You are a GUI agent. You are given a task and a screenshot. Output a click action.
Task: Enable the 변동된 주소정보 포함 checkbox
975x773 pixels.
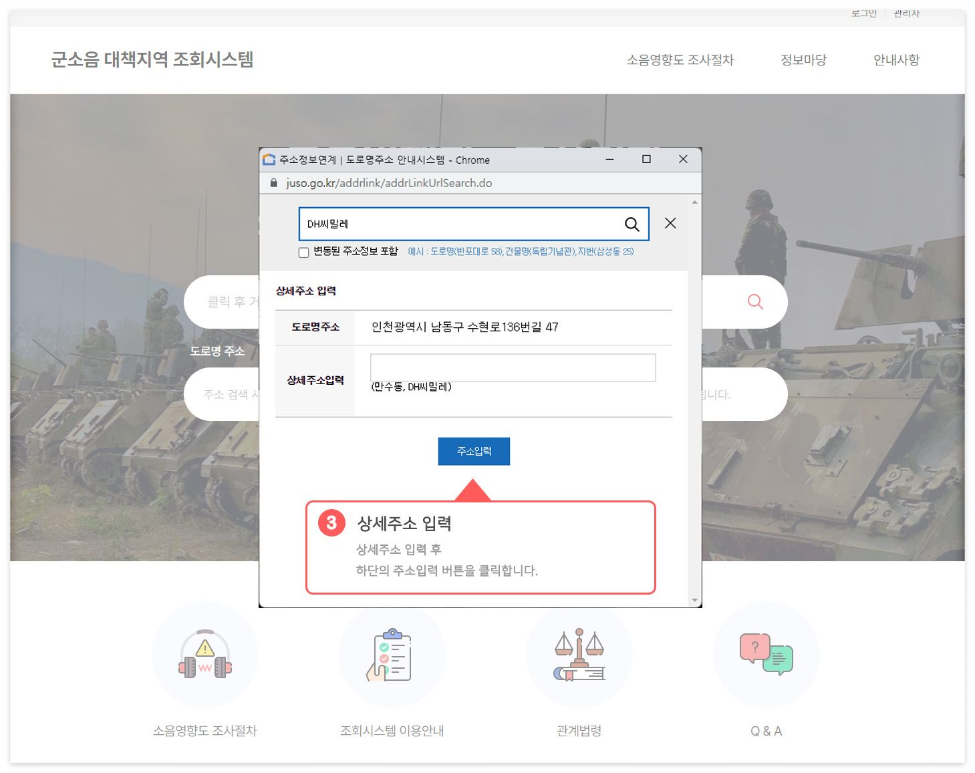tap(303, 252)
